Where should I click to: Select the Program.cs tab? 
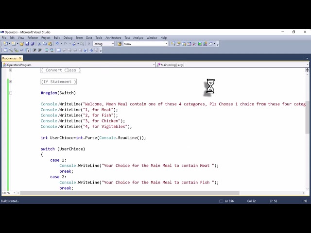click(x=10, y=58)
